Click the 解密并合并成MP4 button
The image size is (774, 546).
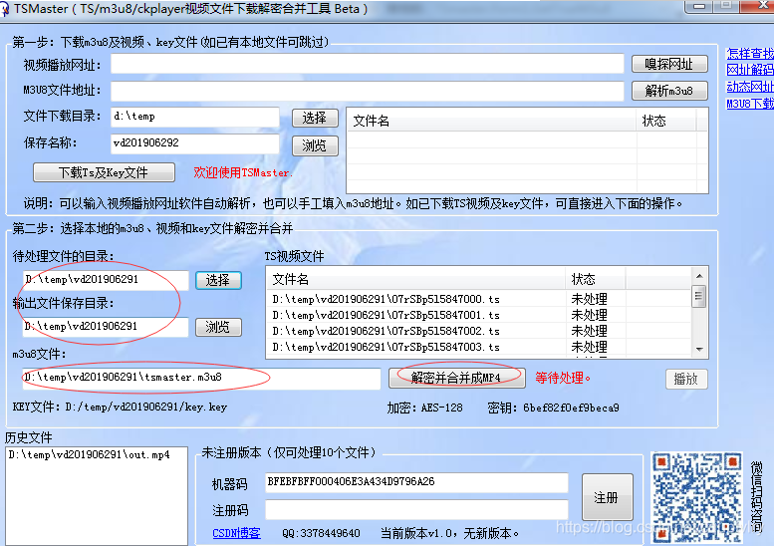click(456, 379)
